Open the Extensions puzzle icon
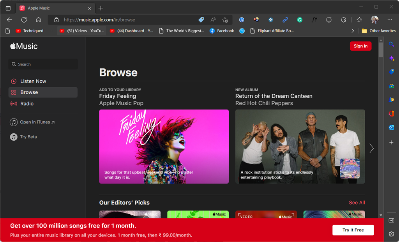This screenshot has width=399, height=242. 343,19
